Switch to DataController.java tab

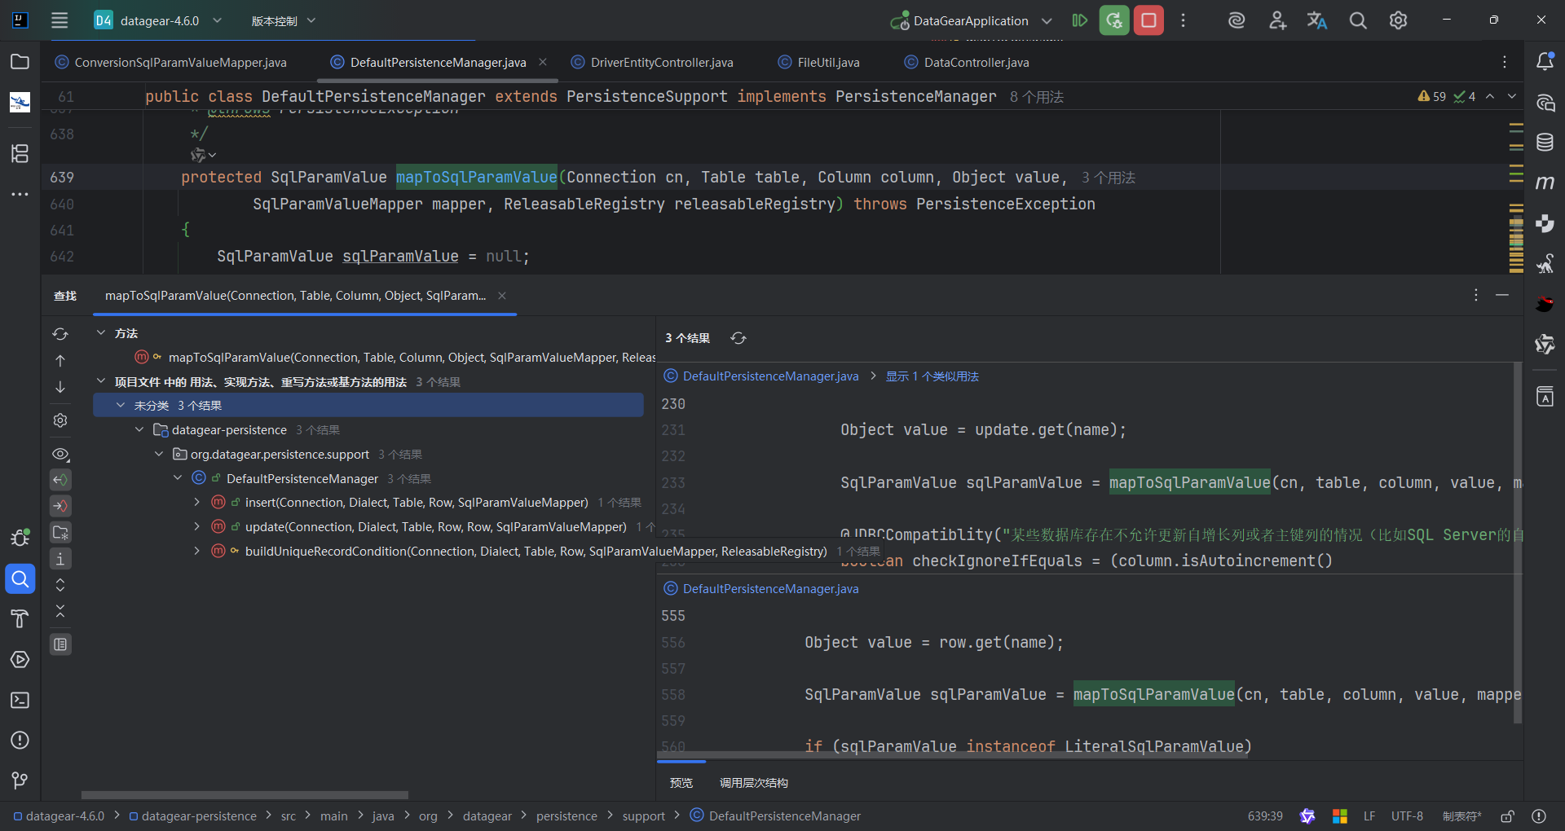click(x=967, y=62)
